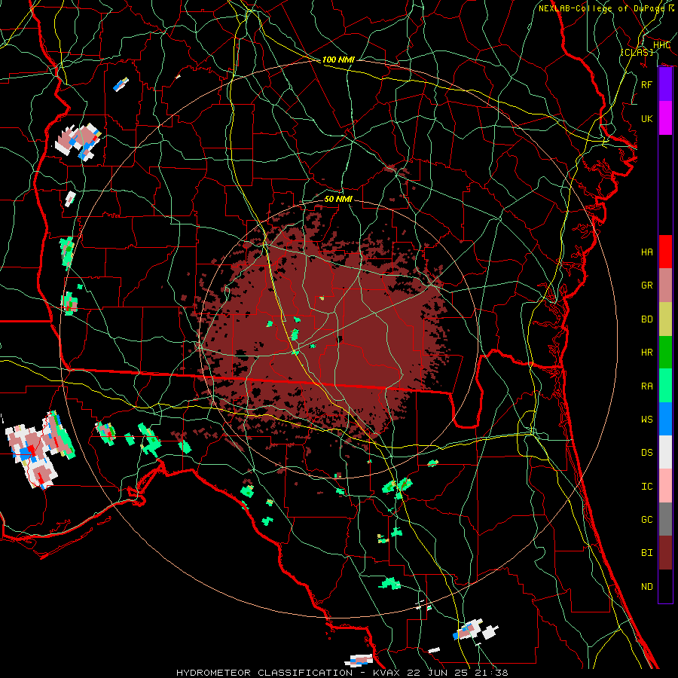The width and height of the screenshot is (678, 678).
Task: Select the BD yellow legend swatch
Action: click(x=665, y=319)
